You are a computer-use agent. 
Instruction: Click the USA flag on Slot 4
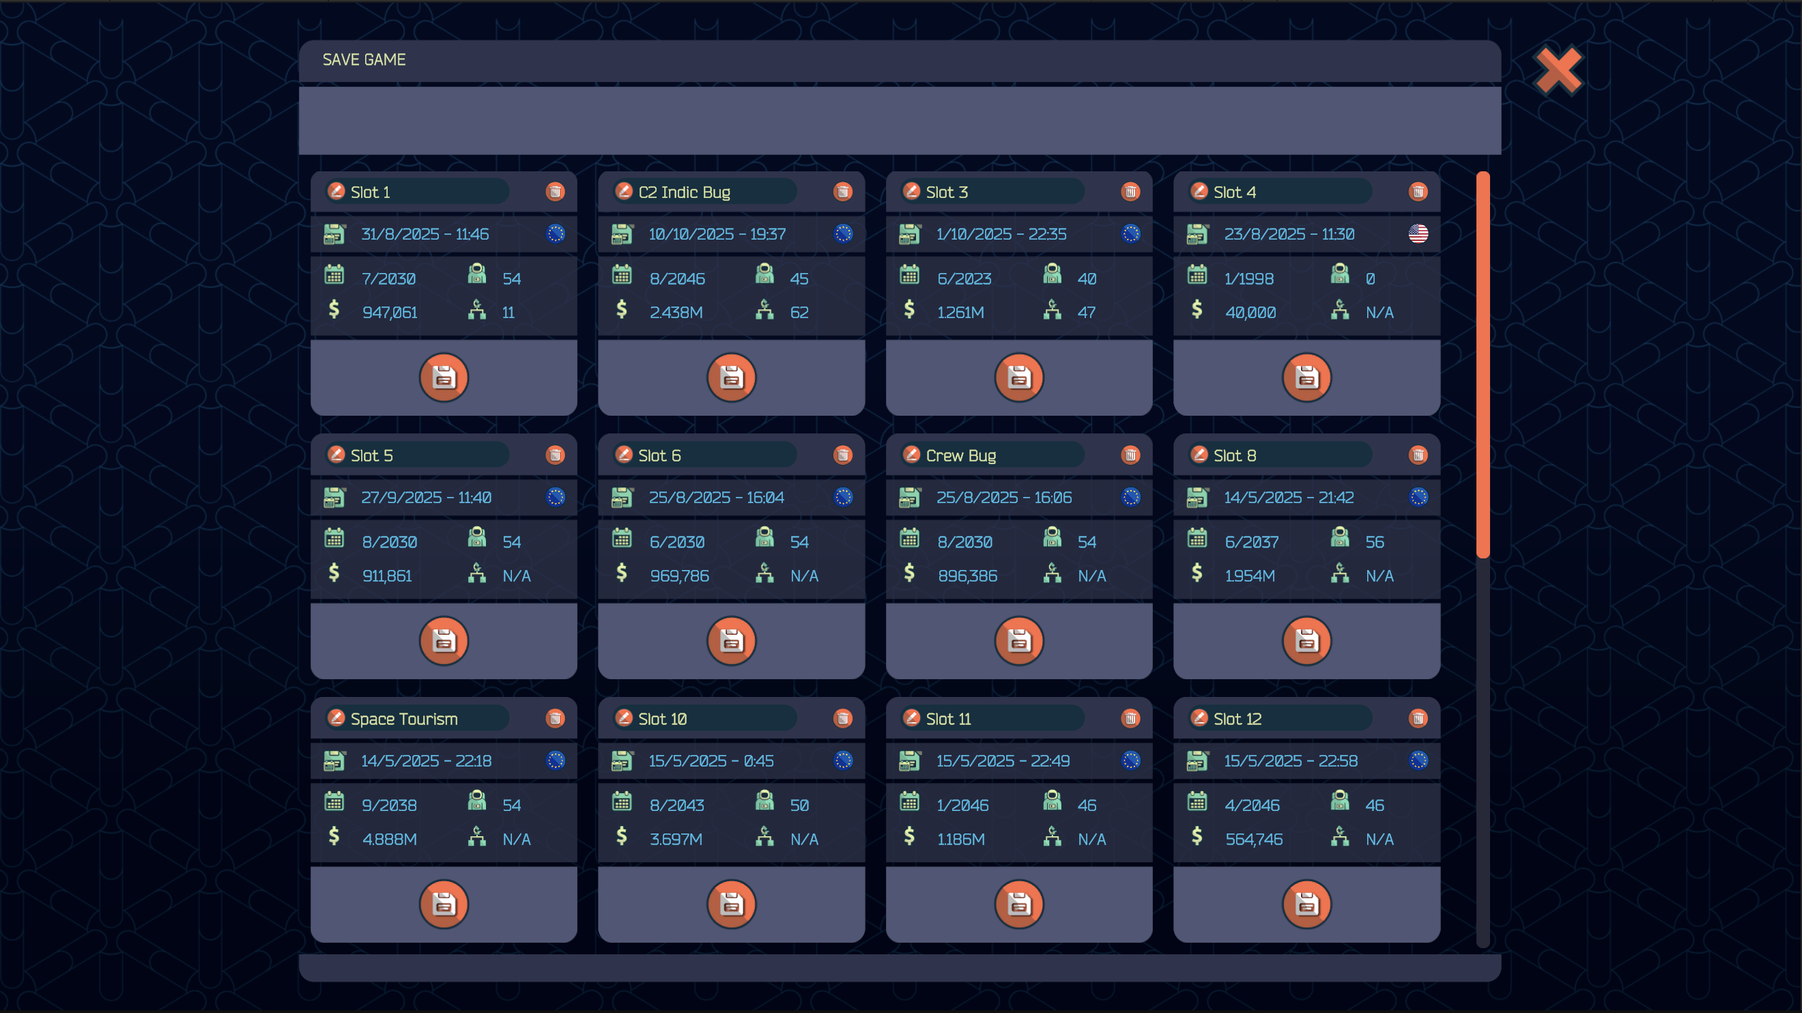[1418, 233]
